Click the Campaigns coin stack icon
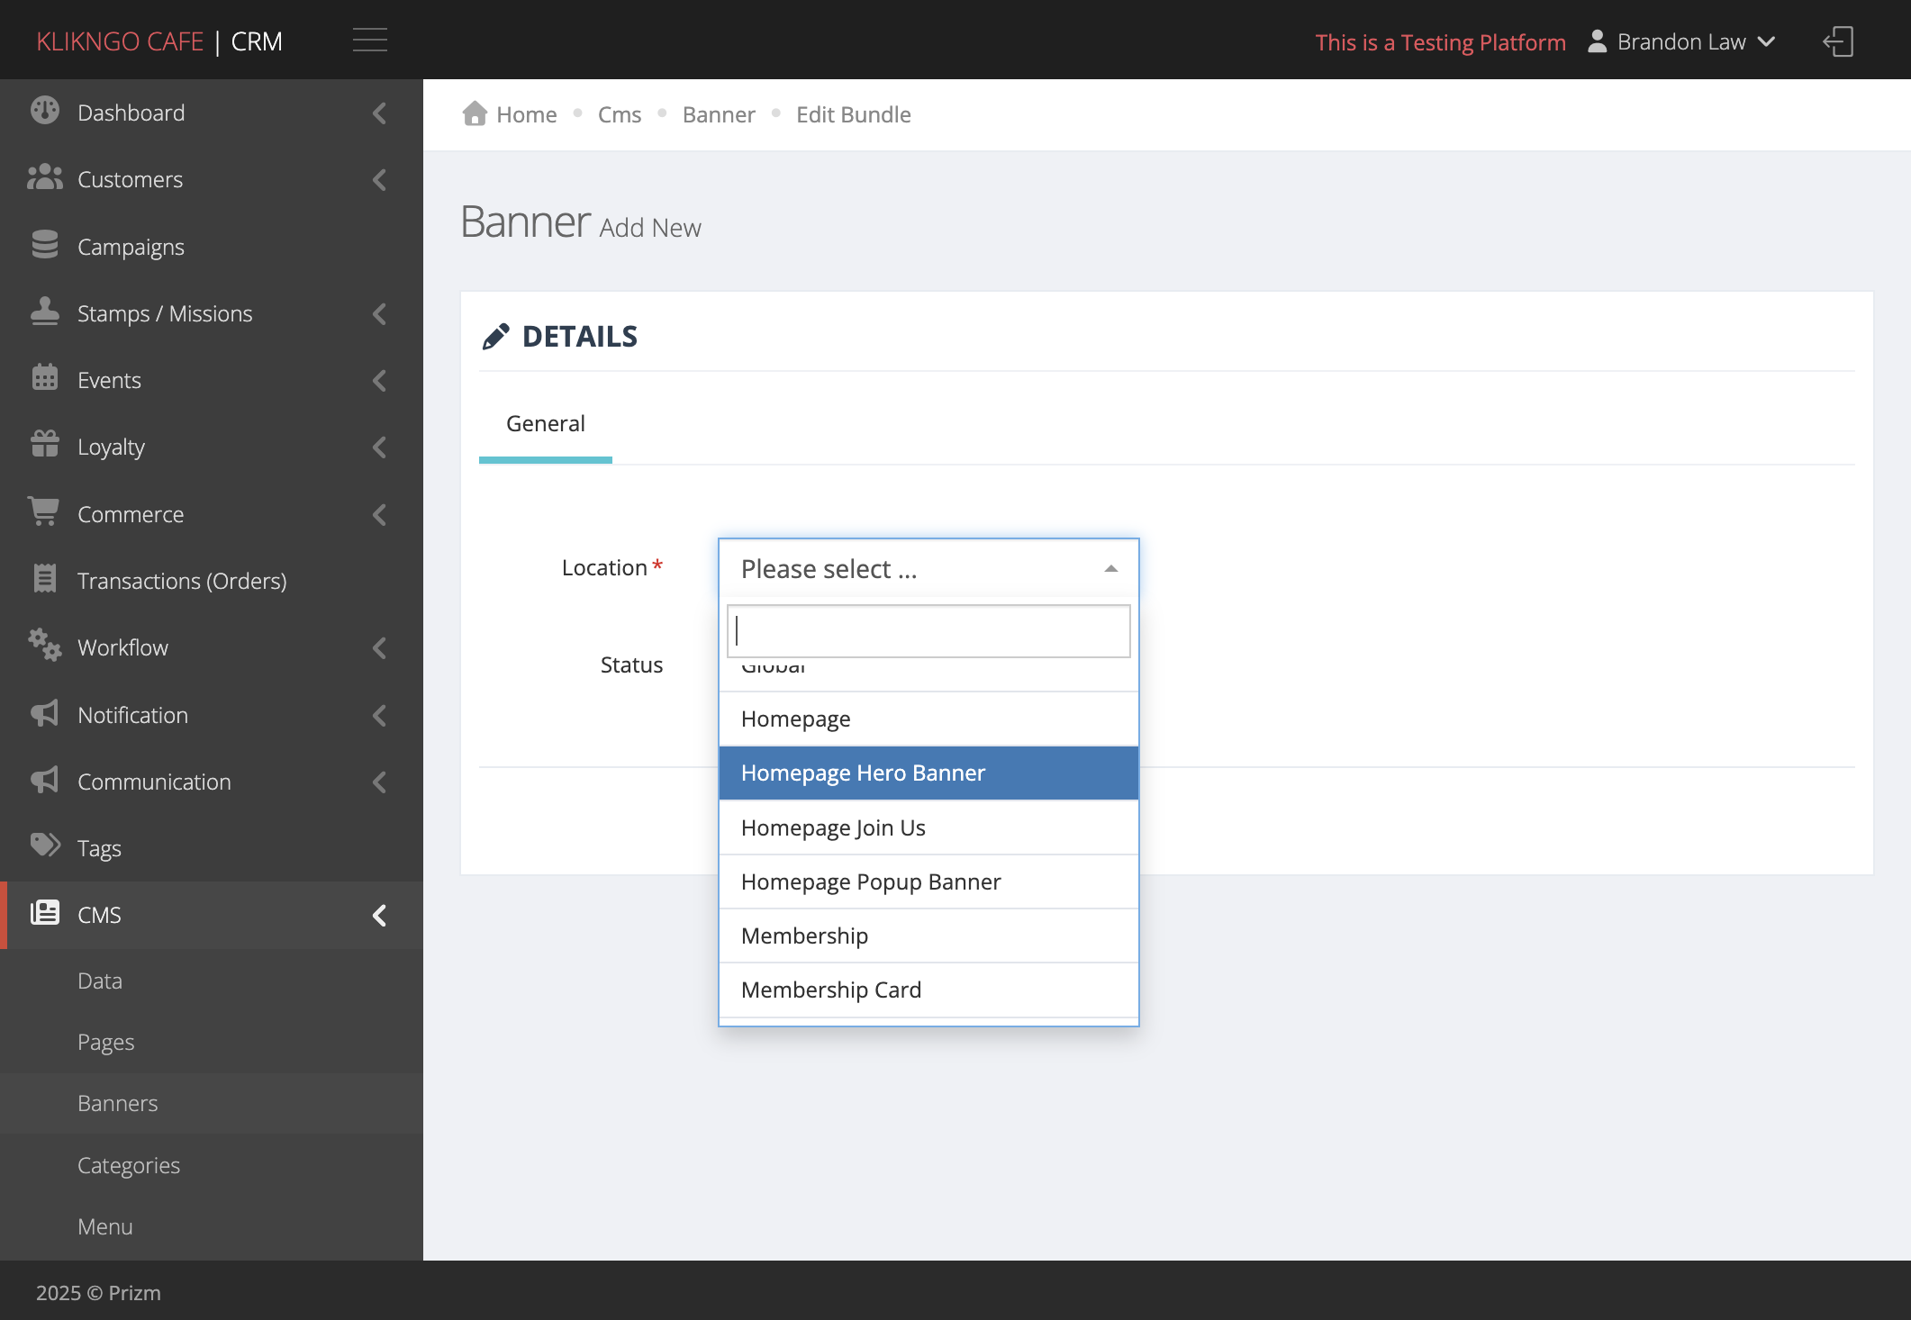Screen dimensions: 1911x1320 click(x=45, y=245)
